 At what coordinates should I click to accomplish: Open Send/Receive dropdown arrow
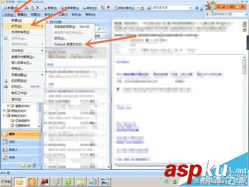coord(137,8)
